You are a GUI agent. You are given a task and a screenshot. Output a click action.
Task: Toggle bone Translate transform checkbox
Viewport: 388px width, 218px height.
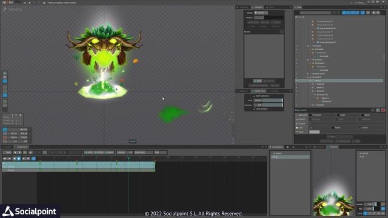(x=311, y=115)
